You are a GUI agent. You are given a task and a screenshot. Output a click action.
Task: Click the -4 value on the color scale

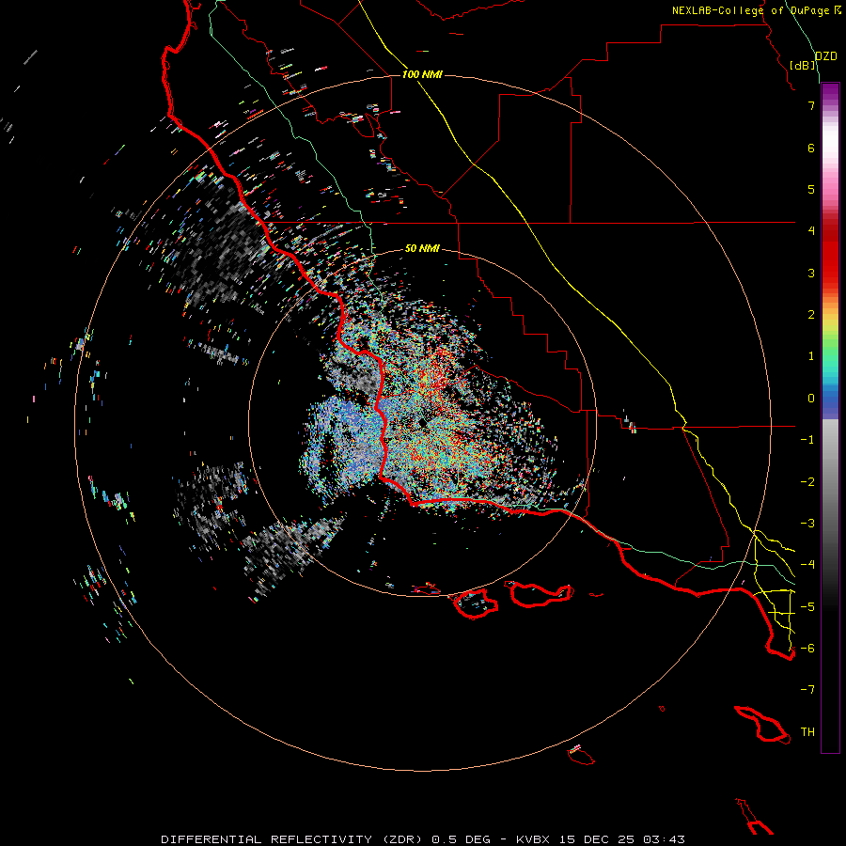click(807, 565)
